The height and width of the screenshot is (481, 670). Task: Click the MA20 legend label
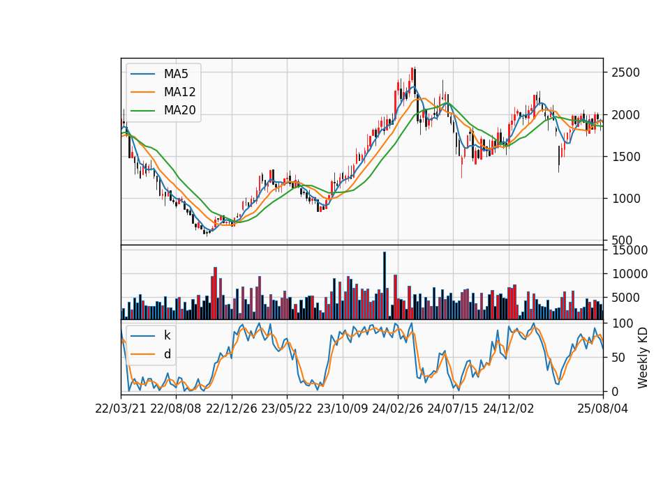tap(179, 110)
